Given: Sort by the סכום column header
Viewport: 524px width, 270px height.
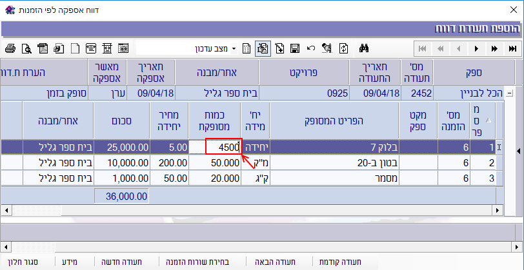Looking at the screenshot, I should point(123,119).
